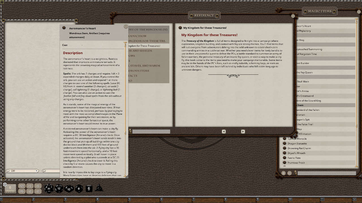362x203 pixels.
Task: Click the search field under the Magic Items list
Action: point(327,173)
